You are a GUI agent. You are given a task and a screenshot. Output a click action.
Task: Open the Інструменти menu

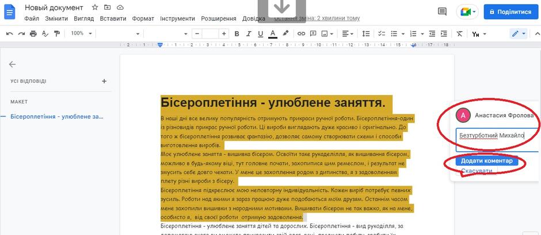tap(178, 18)
